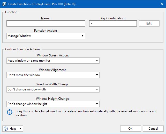
Task: Close the Create Function dialog
Action: (160, 4)
